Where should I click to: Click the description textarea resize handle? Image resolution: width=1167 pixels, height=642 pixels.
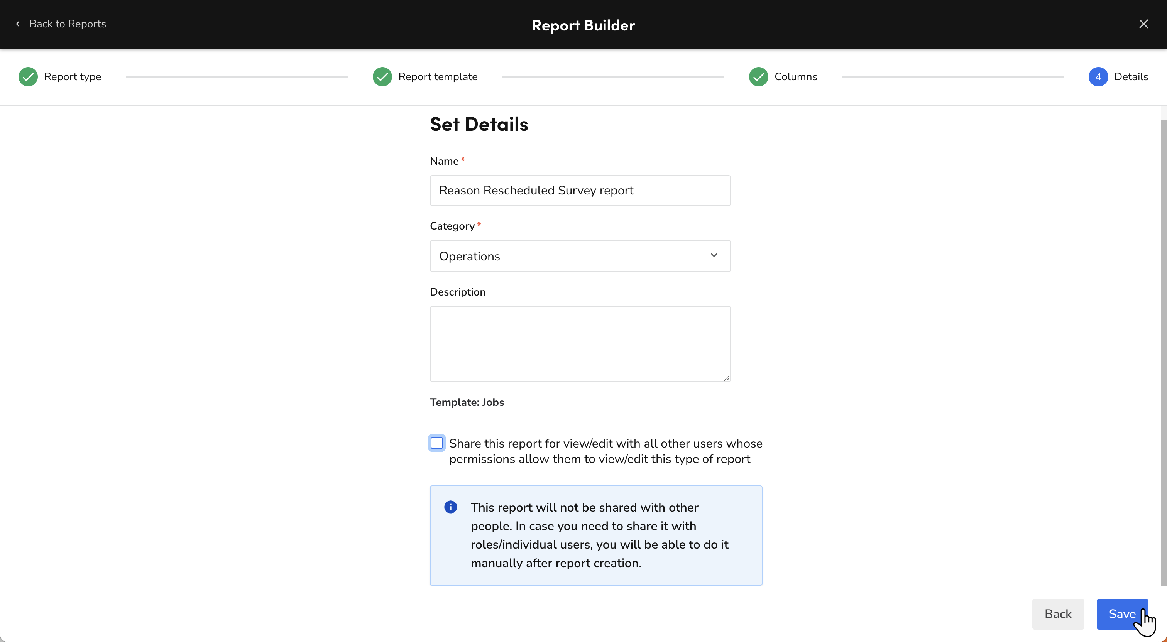(726, 377)
